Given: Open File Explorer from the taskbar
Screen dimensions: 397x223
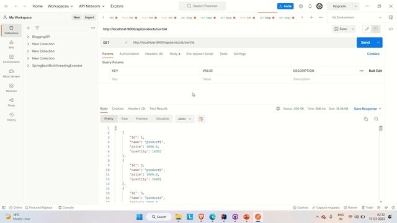Looking at the screenshot, I should [x=178, y=217].
